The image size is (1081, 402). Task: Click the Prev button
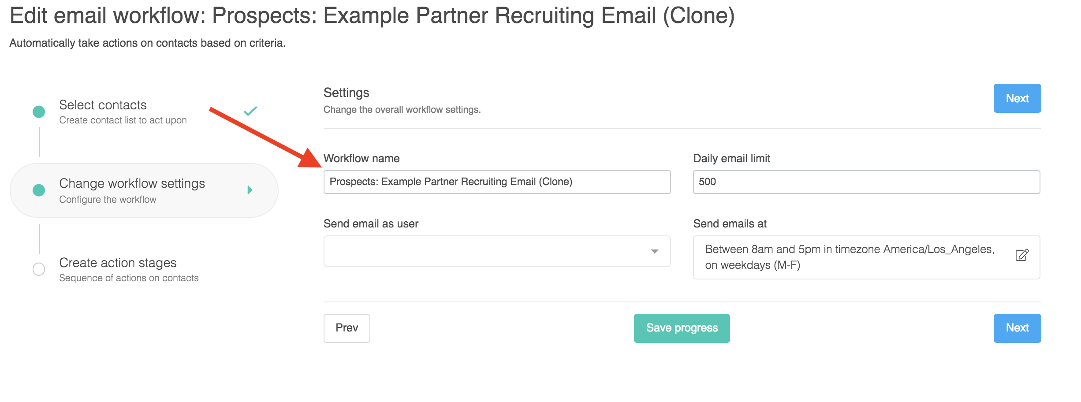(347, 328)
